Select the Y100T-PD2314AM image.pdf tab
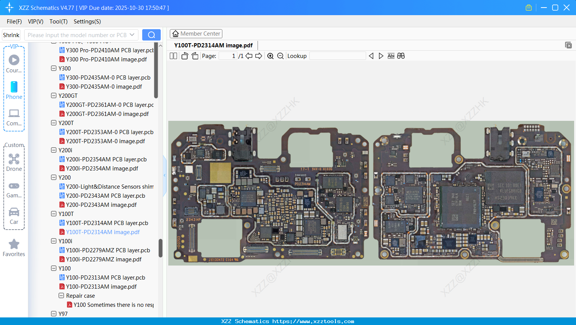Screen dimensions: 576x325 coord(213,45)
